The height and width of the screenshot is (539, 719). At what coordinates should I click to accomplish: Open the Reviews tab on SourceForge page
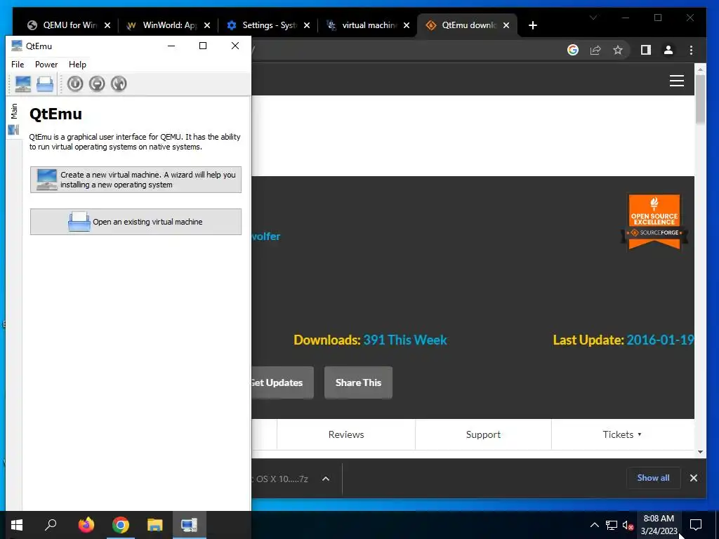346,434
